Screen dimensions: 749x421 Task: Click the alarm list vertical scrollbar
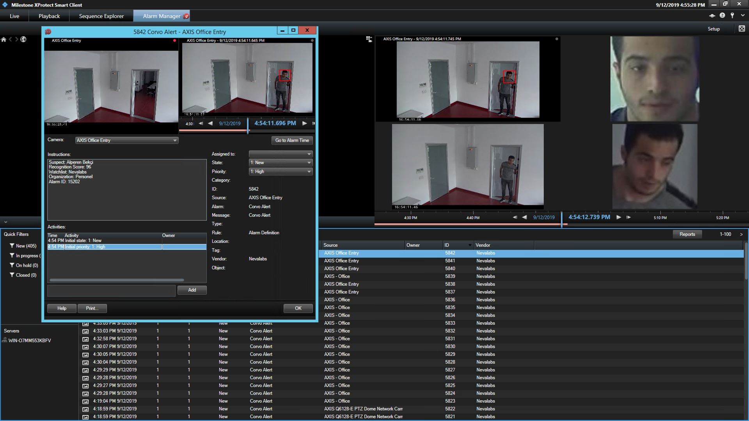click(x=746, y=261)
